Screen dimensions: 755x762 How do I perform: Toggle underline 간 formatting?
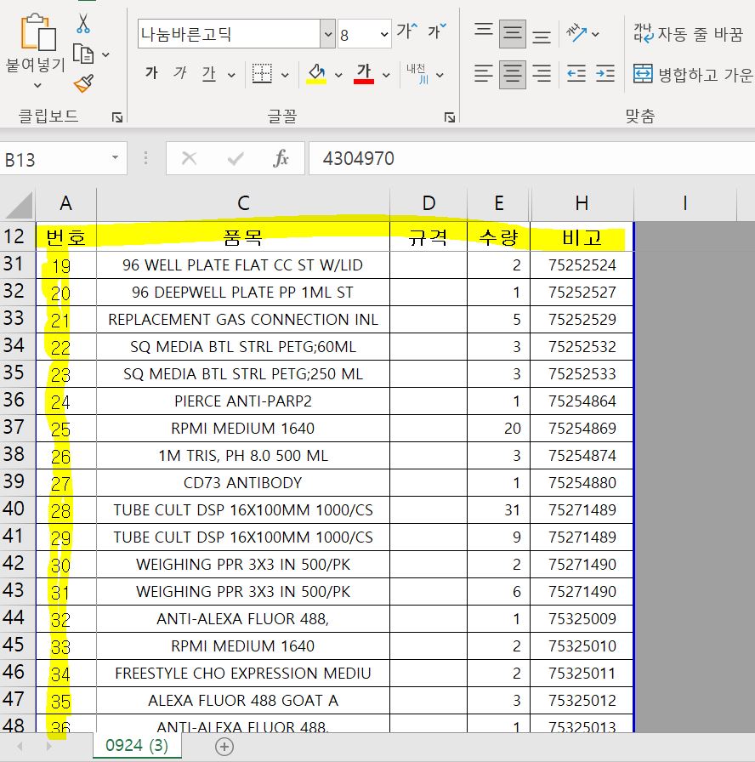tap(209, 74)
